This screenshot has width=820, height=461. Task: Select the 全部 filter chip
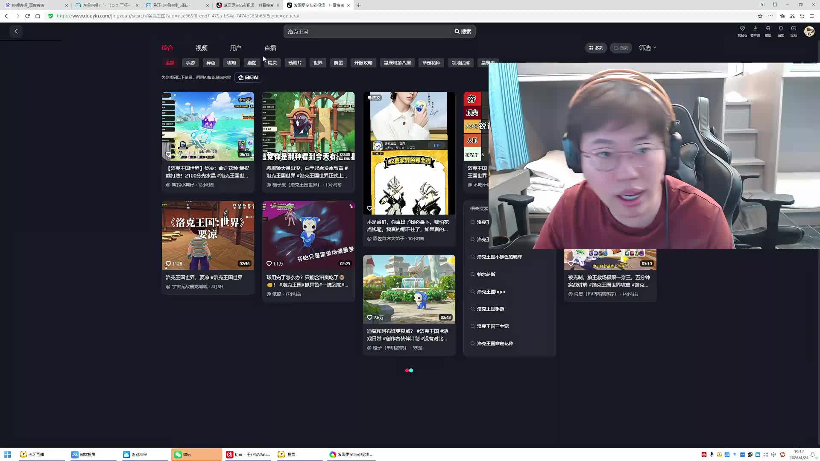click(x=170, y=63)
